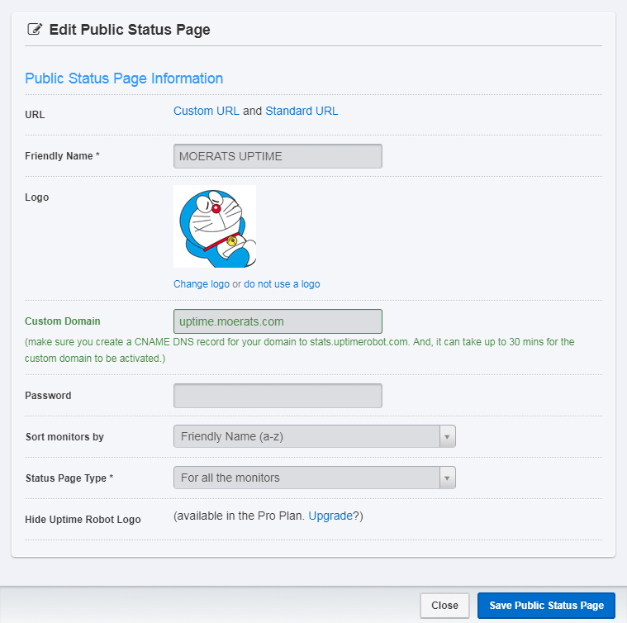Focus the Password field

point(278,396)
